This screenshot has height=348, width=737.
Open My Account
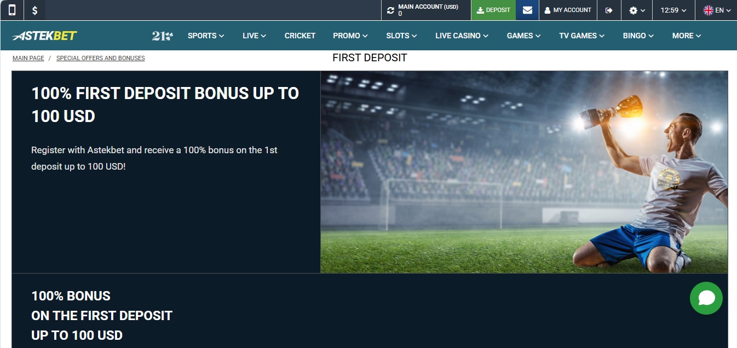pyautogui.click(x=568, y=10)
